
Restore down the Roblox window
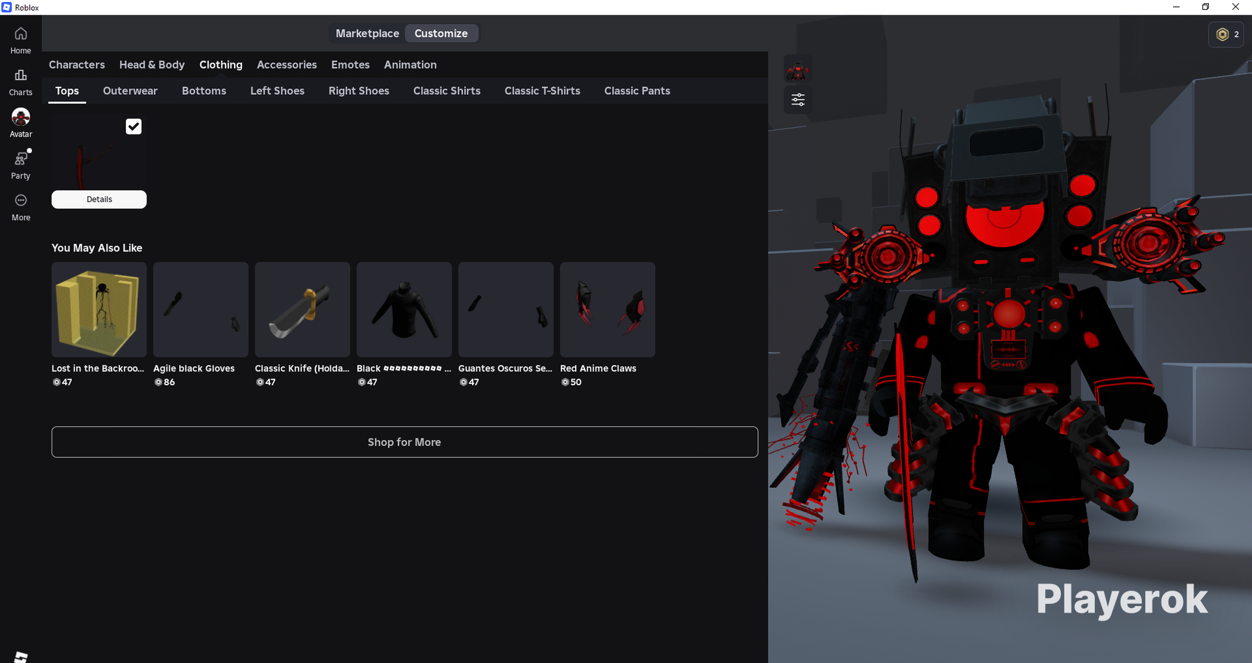[x=1206, y=7]
